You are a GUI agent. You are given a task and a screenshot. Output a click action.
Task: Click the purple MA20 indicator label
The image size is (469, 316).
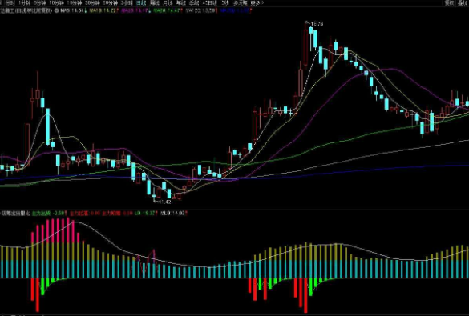[135, 10]
